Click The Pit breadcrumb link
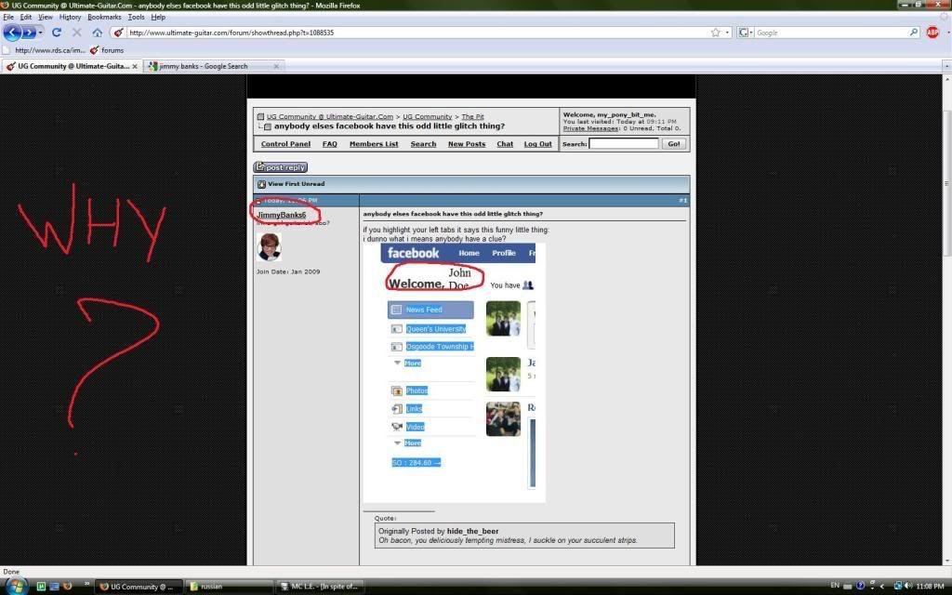Viewport: 952px width, 595px height. 472,116
